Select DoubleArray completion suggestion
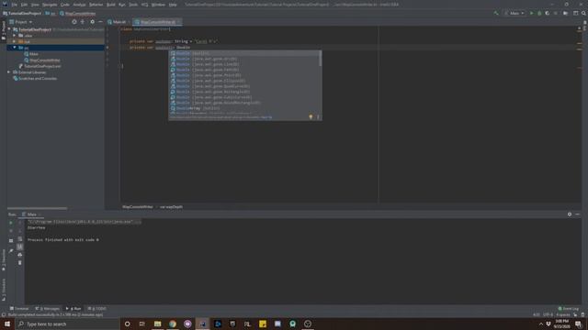This screenshot has width=588, height=330. click(244, 108)
